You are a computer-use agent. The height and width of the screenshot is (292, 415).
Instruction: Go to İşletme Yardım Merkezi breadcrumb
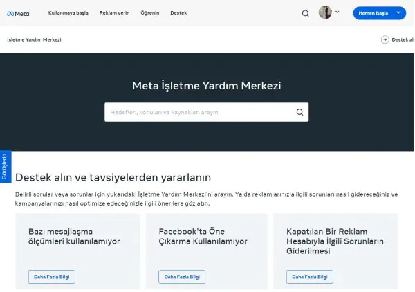point(34,39)
